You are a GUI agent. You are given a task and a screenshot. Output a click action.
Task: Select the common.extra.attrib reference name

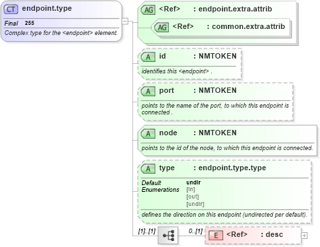(x=248, y=26)
